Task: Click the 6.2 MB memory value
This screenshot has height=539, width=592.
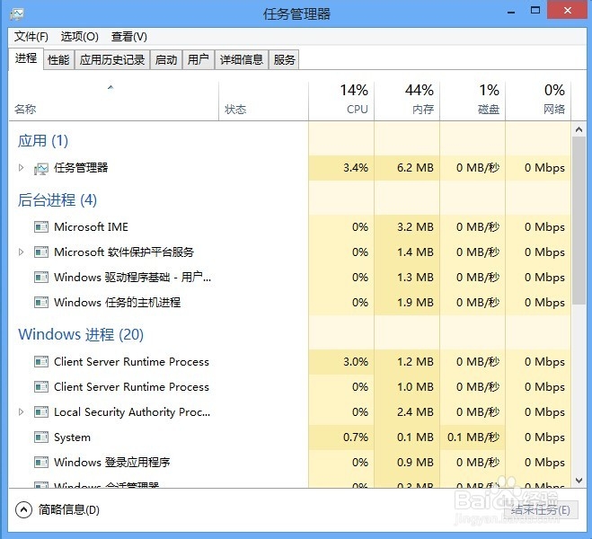Action: pyautogui.click(x=415, y=168)
